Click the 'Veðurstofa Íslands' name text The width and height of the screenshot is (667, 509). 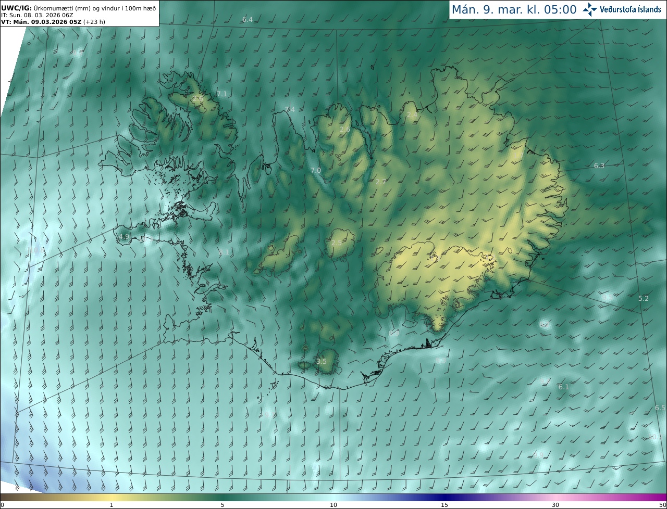tap(631, 9)
